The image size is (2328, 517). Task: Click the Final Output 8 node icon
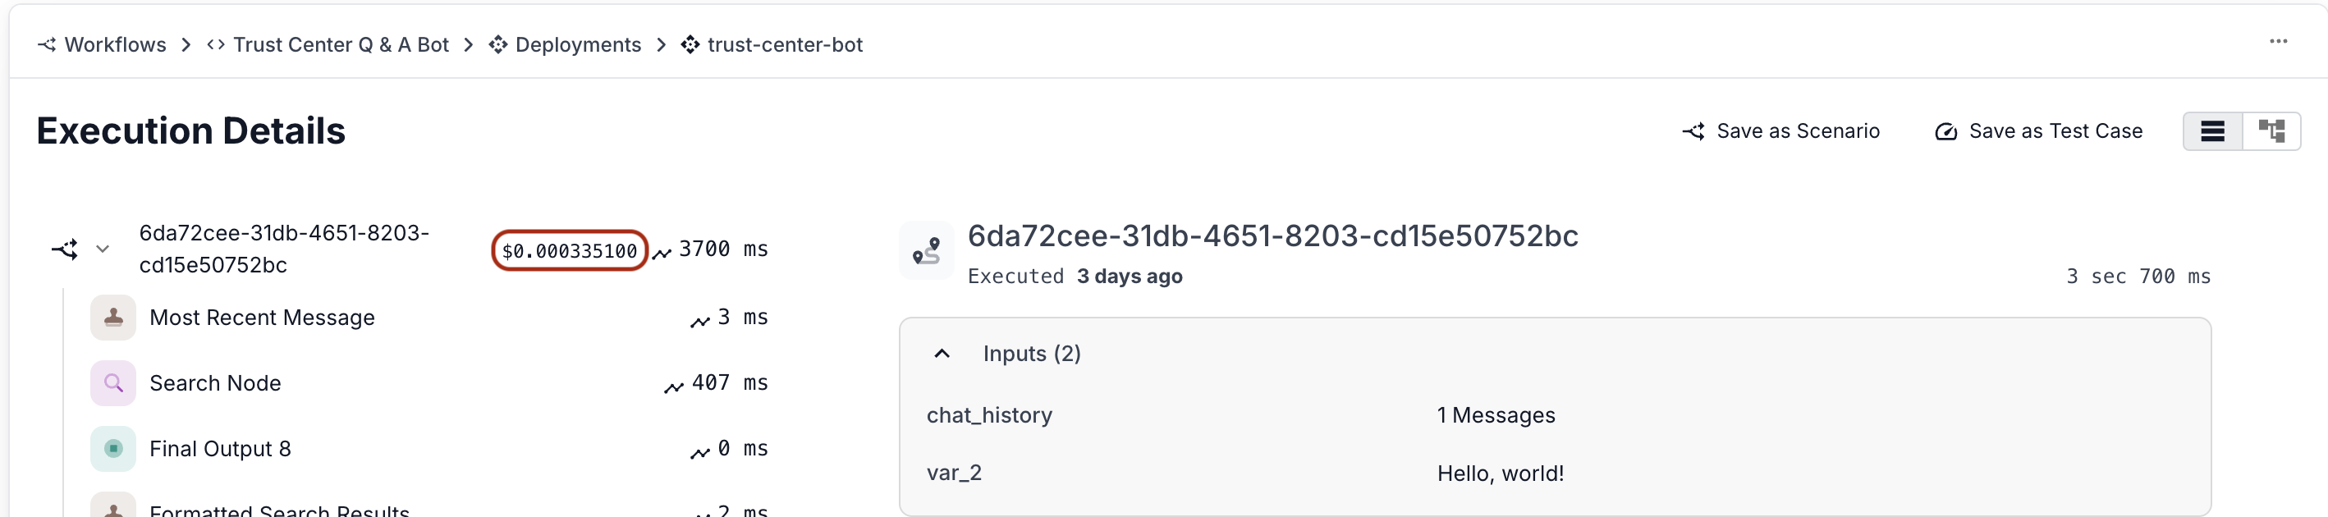coord(113,449)
